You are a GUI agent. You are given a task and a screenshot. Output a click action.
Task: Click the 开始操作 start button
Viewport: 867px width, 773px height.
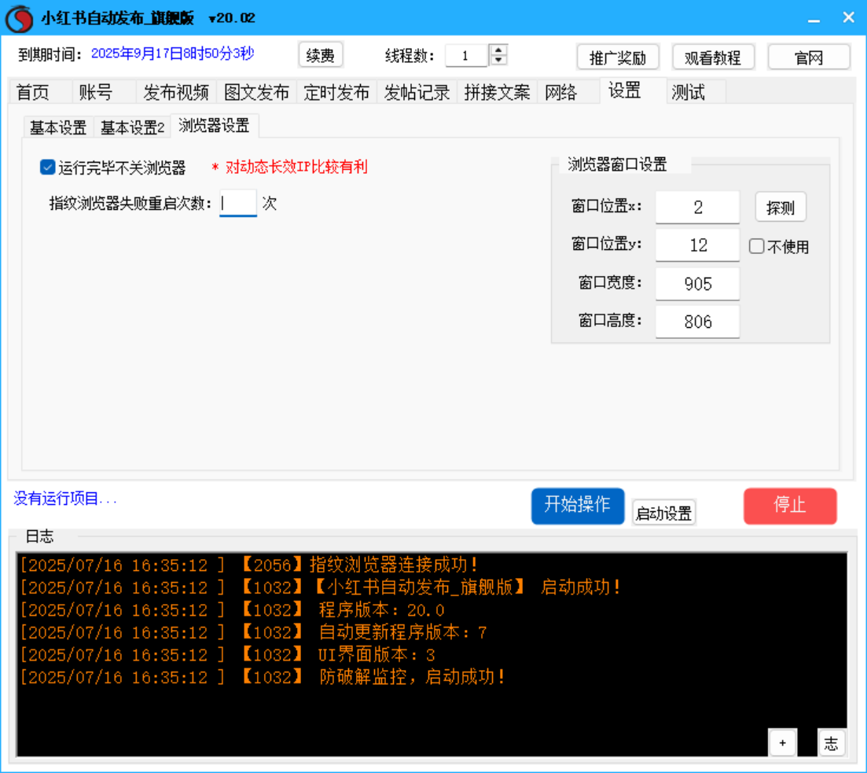[578, 506]
